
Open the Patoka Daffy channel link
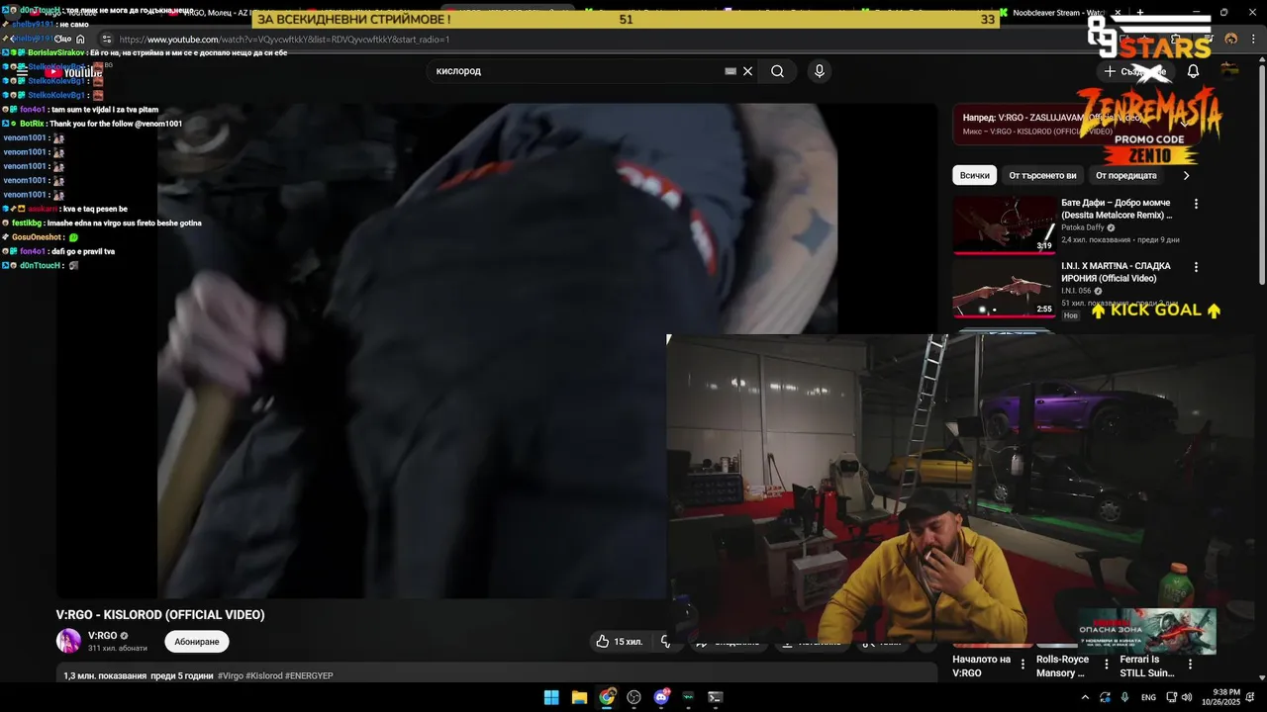tap(1082, 227)
